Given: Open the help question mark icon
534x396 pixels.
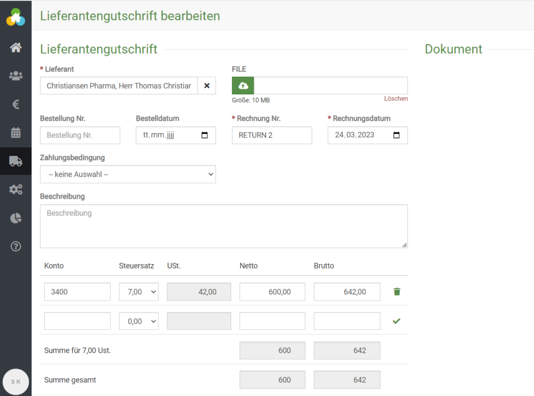Looking at the screenshot, I should click(x=16, y=246).
